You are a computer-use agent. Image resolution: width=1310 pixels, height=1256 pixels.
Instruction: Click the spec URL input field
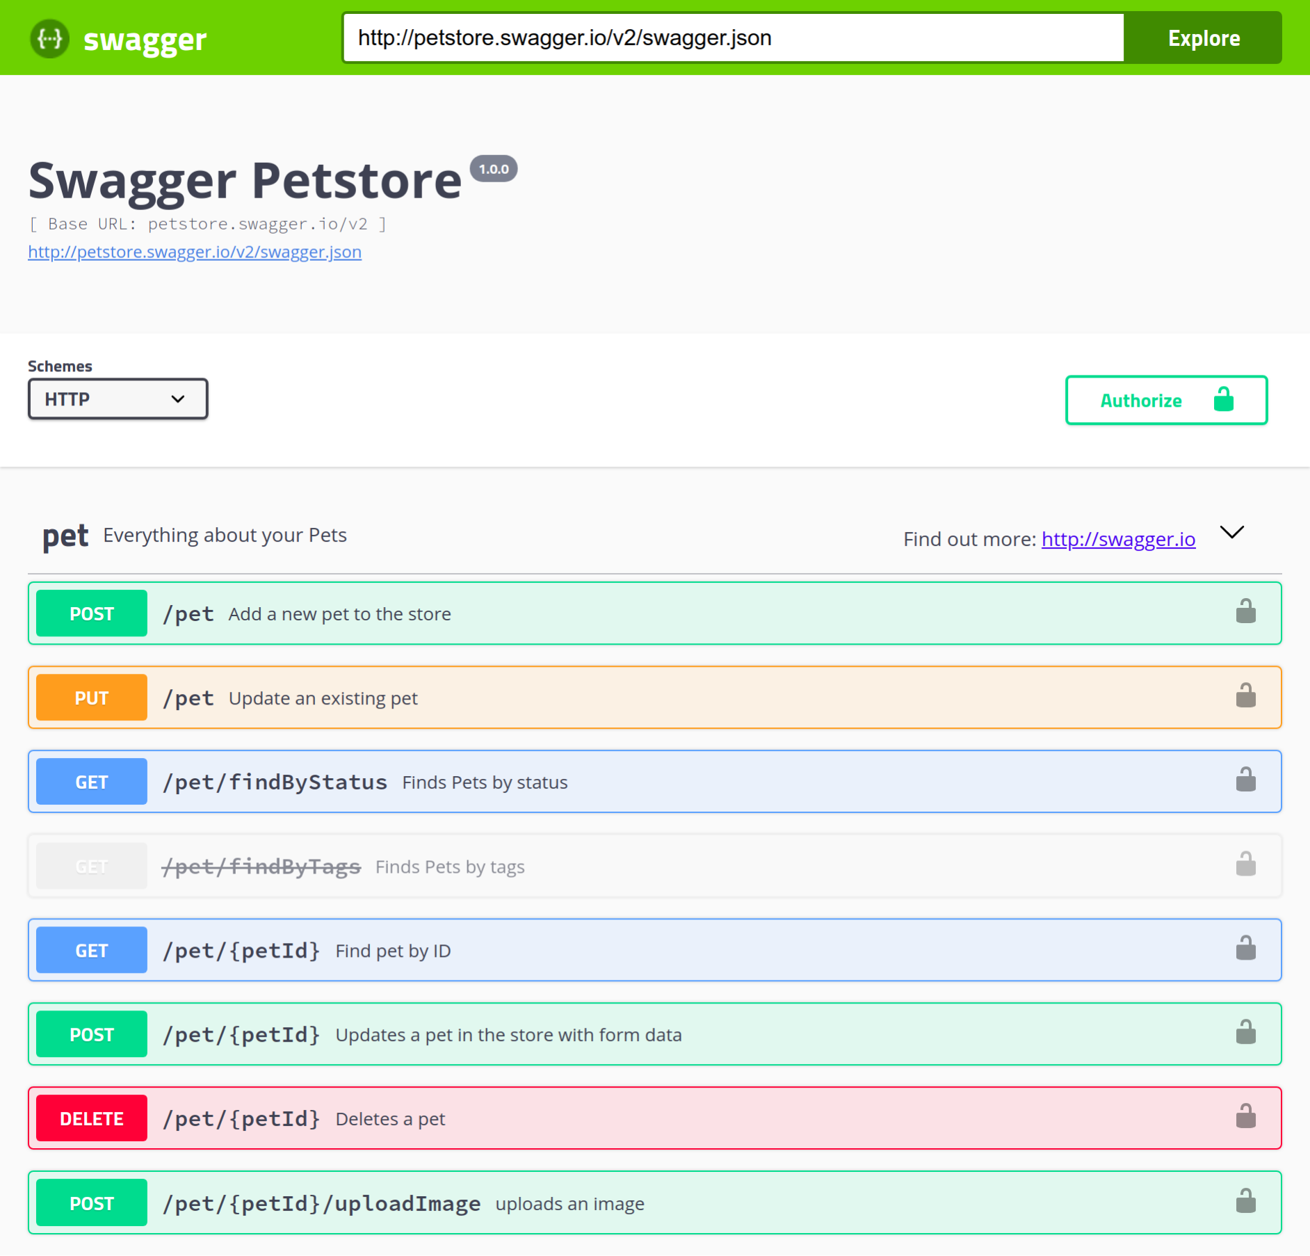click(734, 38)
